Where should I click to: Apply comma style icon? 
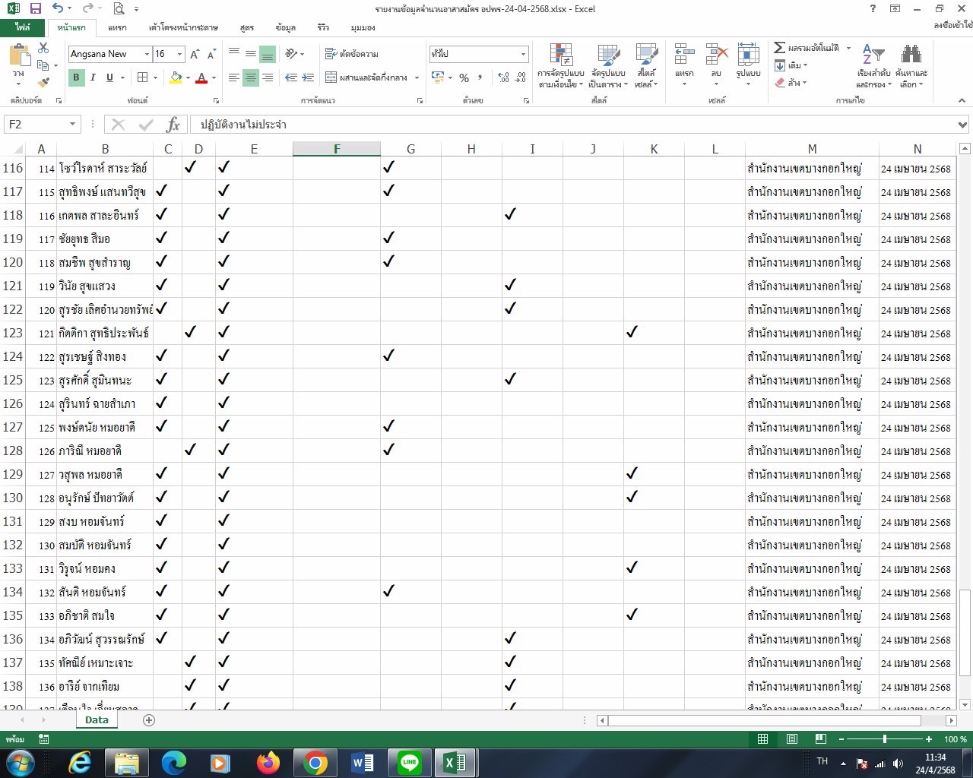click(x=480, y=77)
